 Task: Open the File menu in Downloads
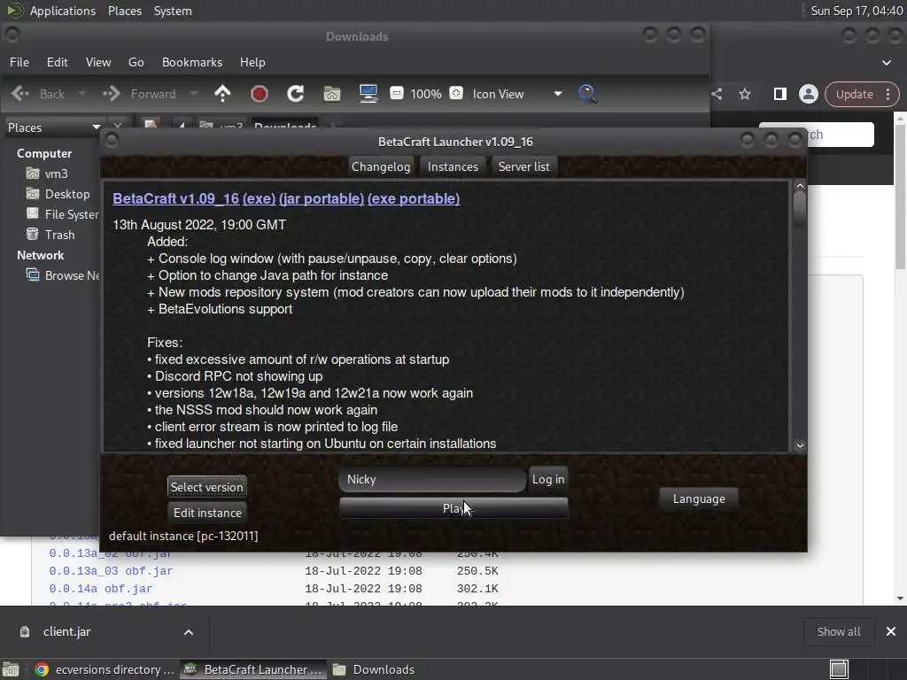(19, 62)
